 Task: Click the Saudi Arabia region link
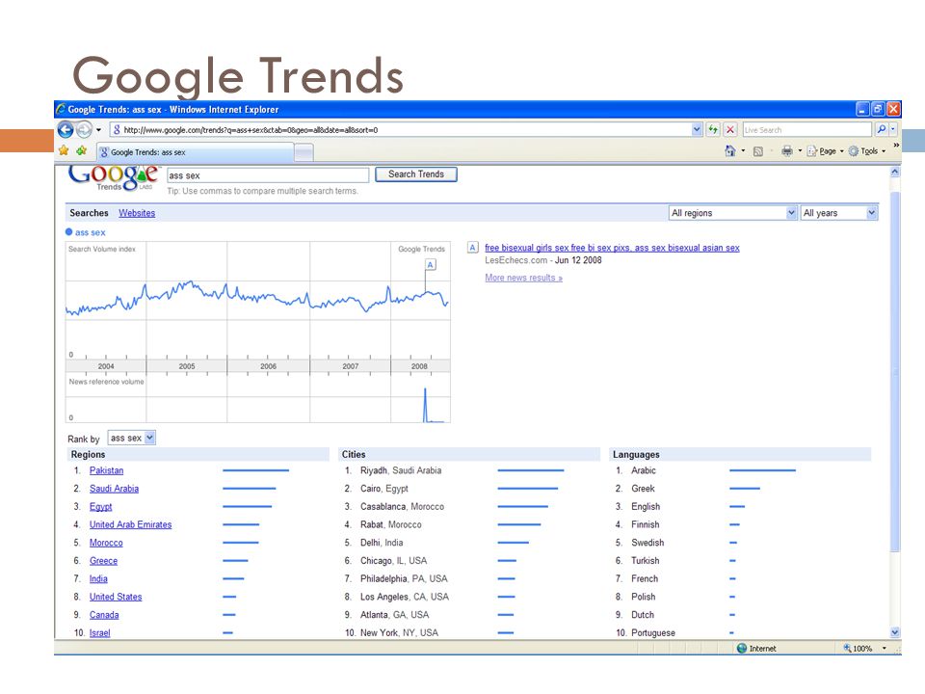click(114, 489)
